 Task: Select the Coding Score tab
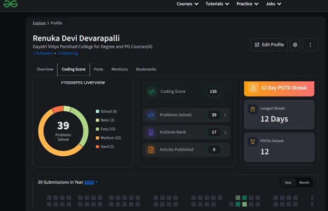(x=74, y=69)
